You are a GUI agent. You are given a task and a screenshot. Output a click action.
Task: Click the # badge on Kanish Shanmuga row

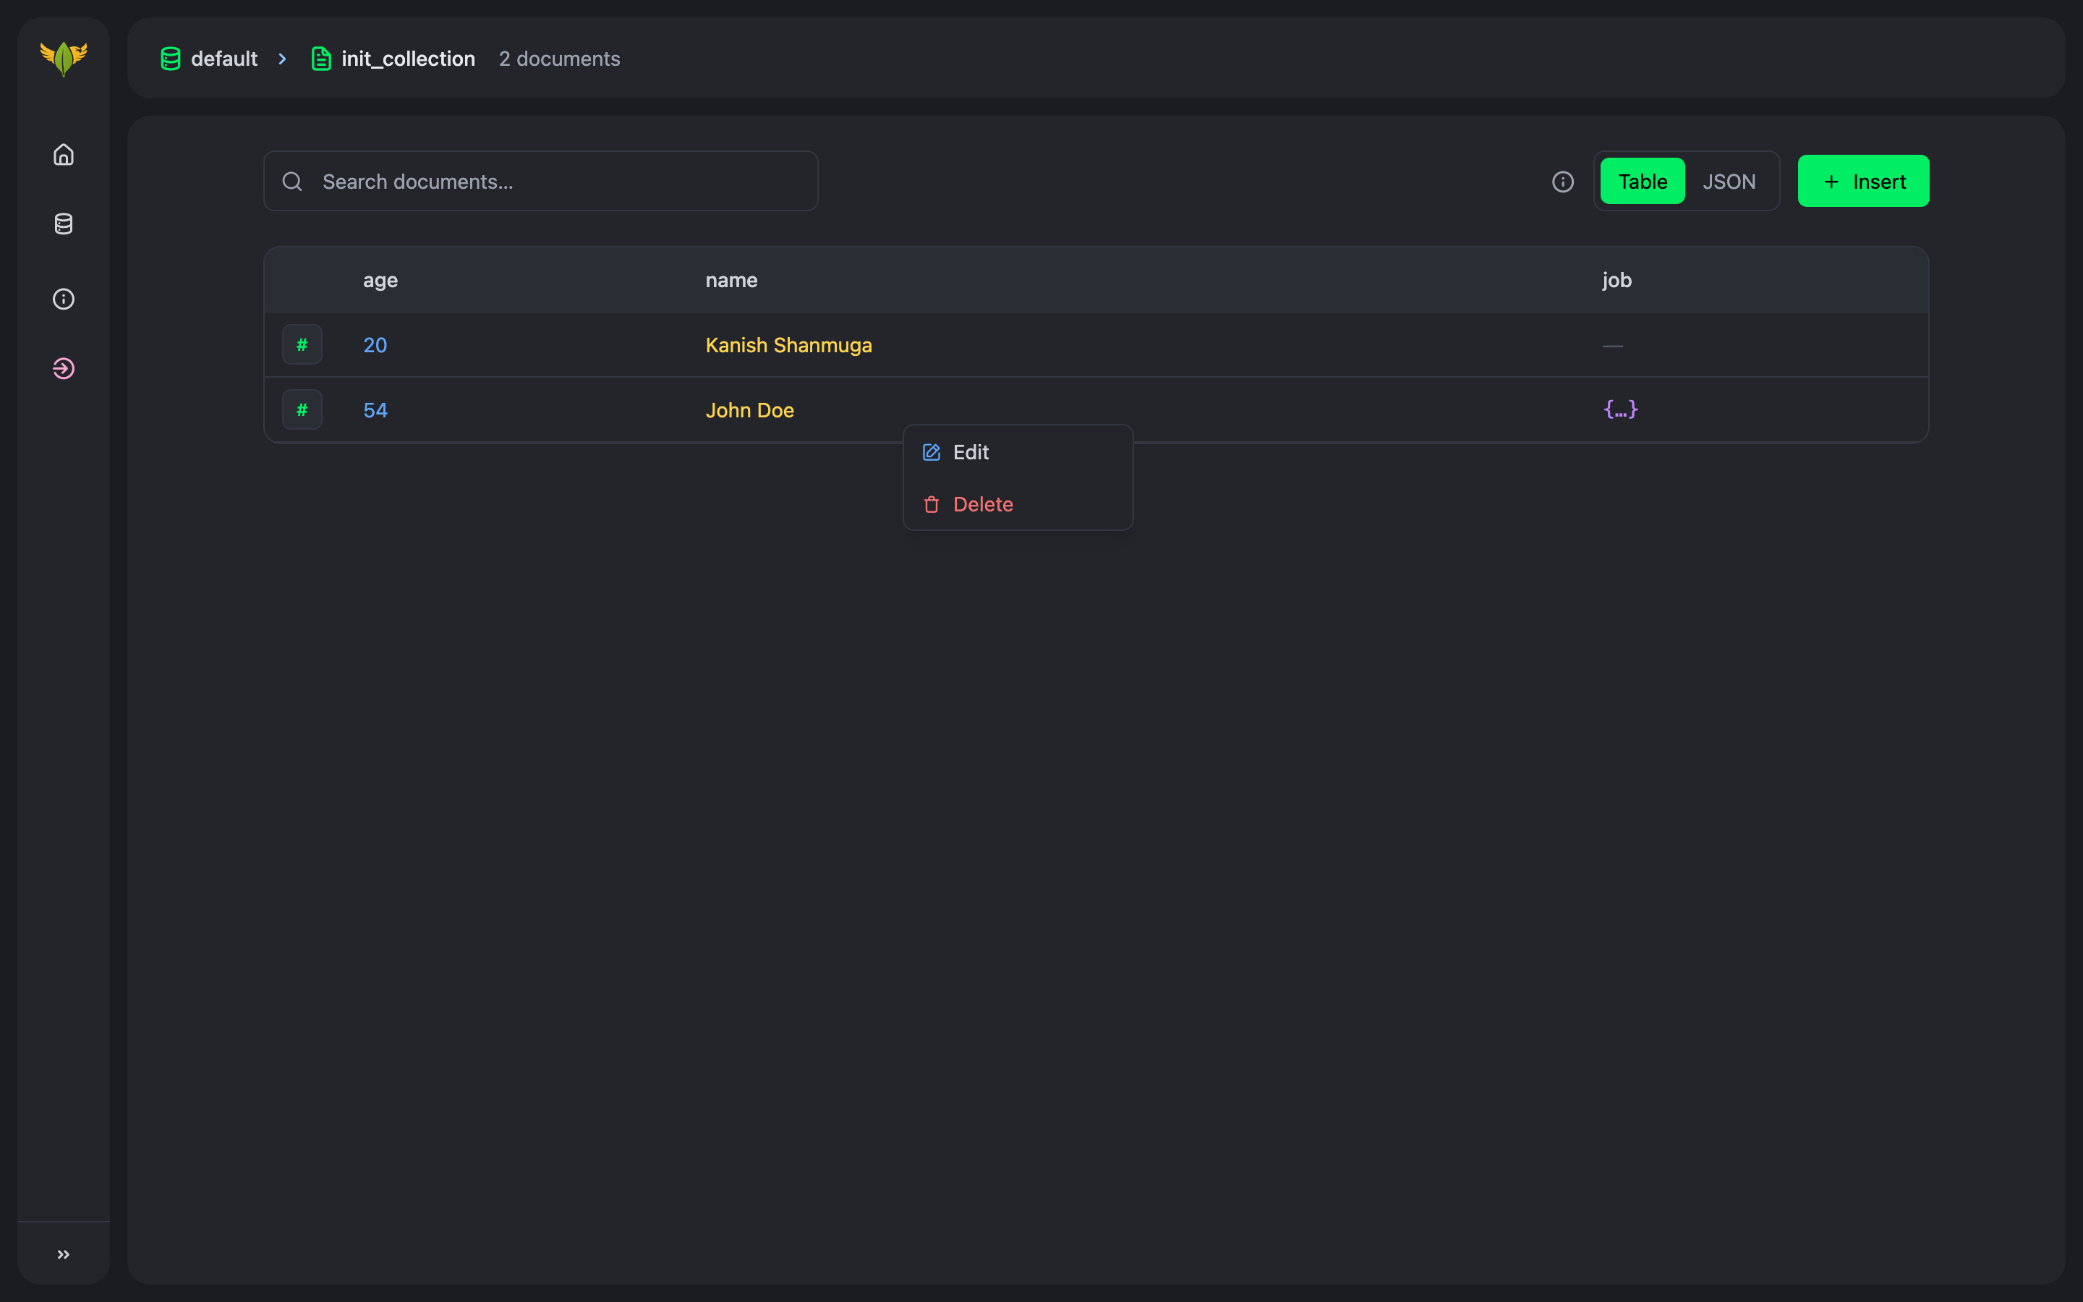tap(302, 344)
